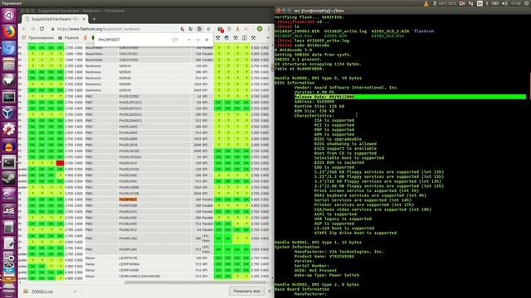Click highlighted Pm29F002T table cell
The image size is (531, 298).
click(x=128, y=199)
